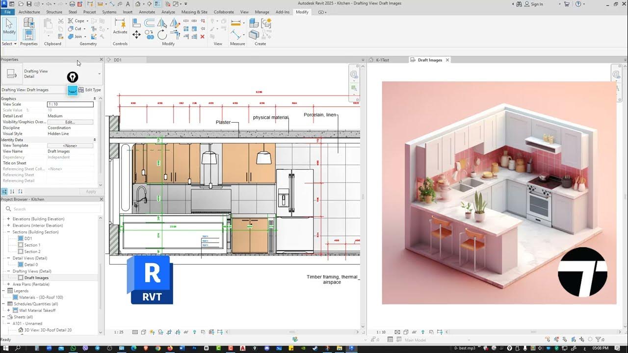The width and height of the screenshot is (628, 353).
Task: Select the Rotate tool
Action: [162, 34]
